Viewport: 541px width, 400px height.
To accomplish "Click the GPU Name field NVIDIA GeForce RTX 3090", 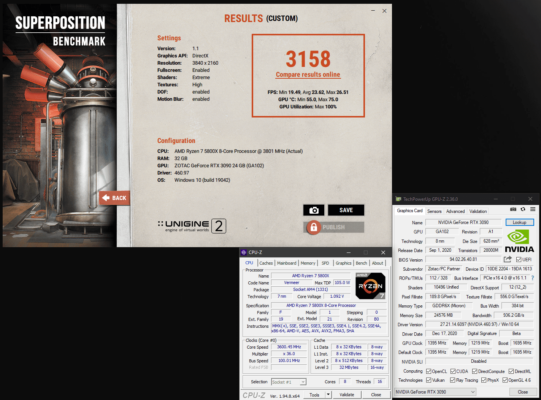I will 463,222.
